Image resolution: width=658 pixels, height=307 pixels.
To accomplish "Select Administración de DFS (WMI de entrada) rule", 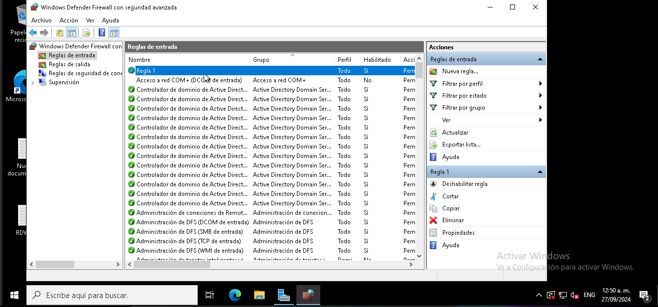I will (270, 251).
